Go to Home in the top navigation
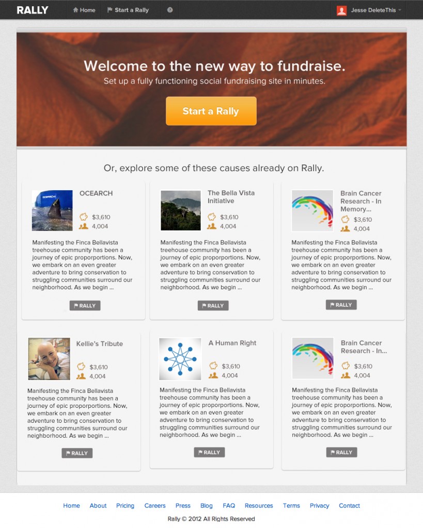 [x=84, y=10]
